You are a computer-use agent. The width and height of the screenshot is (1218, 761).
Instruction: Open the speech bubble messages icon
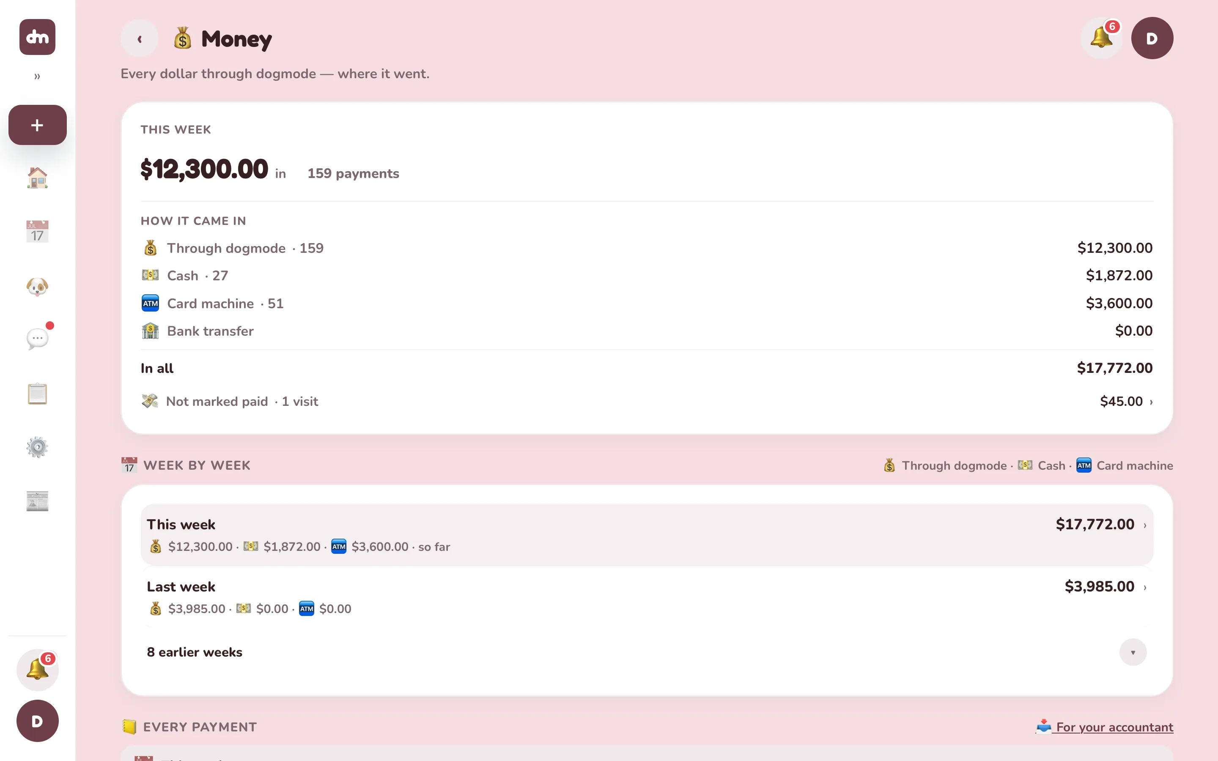click(37, 339)
